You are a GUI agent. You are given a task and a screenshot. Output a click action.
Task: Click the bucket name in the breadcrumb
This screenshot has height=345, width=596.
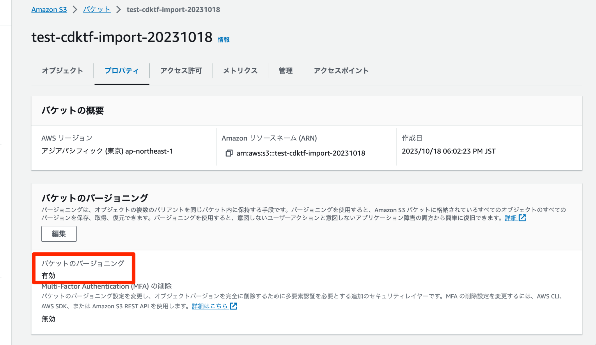173,9
